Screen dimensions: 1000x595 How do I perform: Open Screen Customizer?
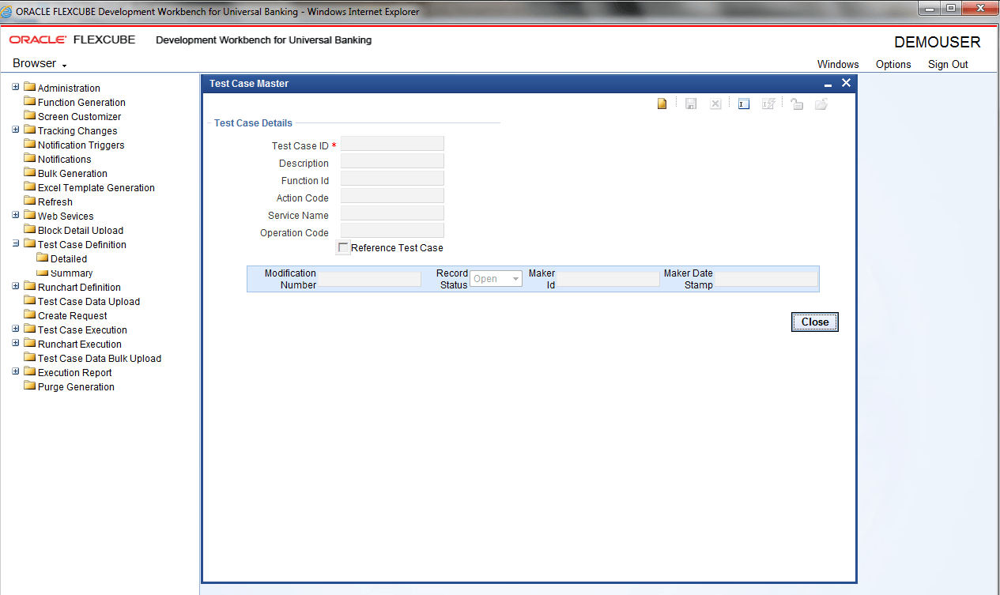click(79, 117)
